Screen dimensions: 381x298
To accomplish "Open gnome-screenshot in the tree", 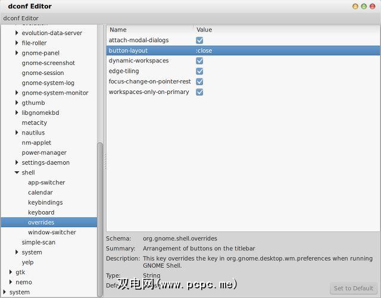I will tap(48, 63).
